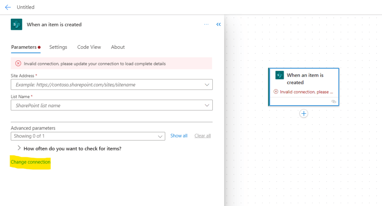This screenshot has height=206, width=382.
Task: Click the Site Address label
Action: click(x=22, y=76)
